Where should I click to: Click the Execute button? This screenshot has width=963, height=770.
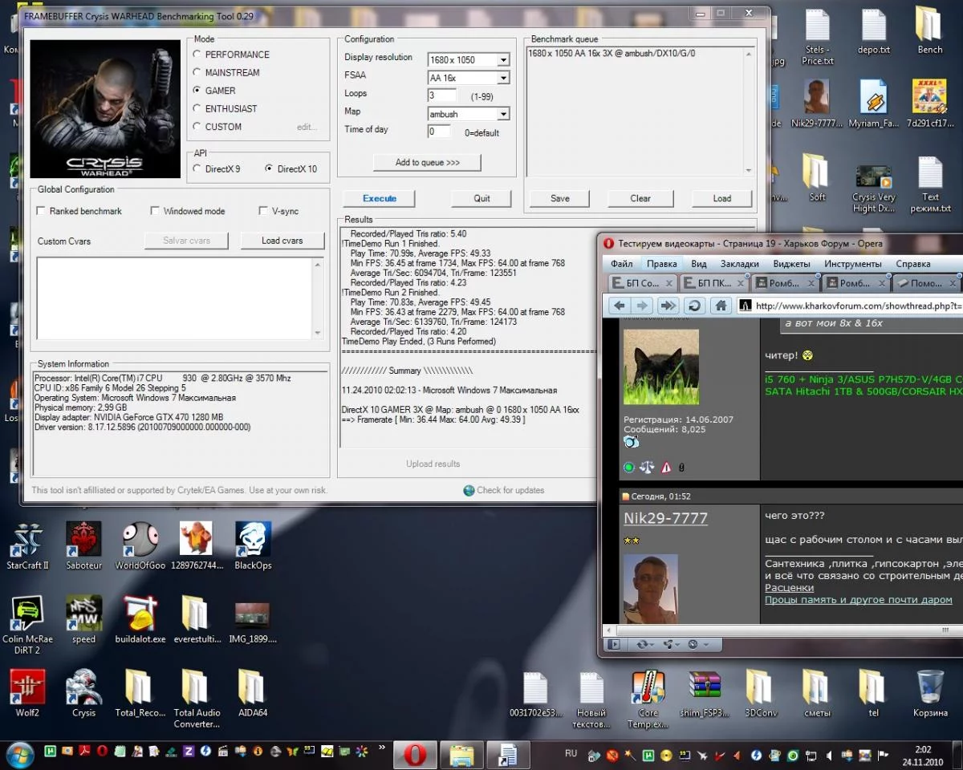(x=380, y=198)
